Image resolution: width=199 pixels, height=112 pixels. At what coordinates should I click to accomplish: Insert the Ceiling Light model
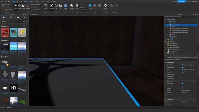pyautogui.click(x=5, y=88)
